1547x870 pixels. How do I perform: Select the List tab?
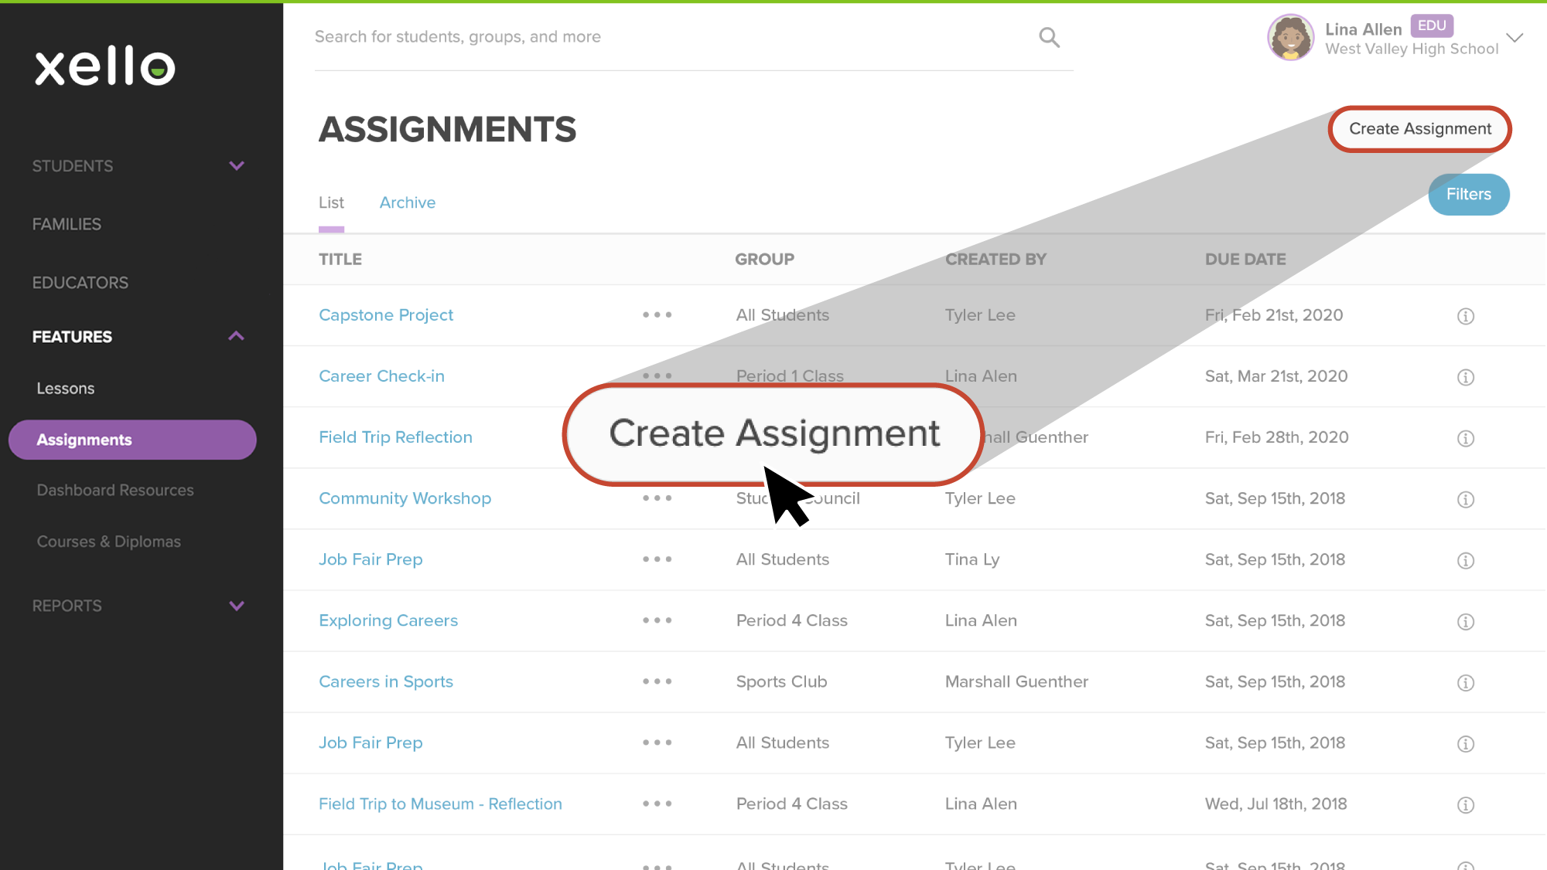pos(332,202)
